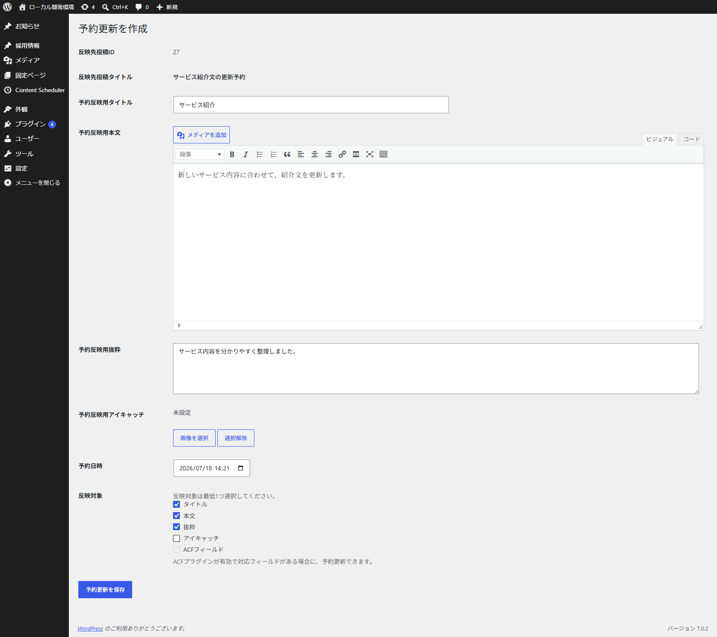This screenshot has width=717, height=637.
Task: Click the 選択解除 button
Action: pos(236,438)
